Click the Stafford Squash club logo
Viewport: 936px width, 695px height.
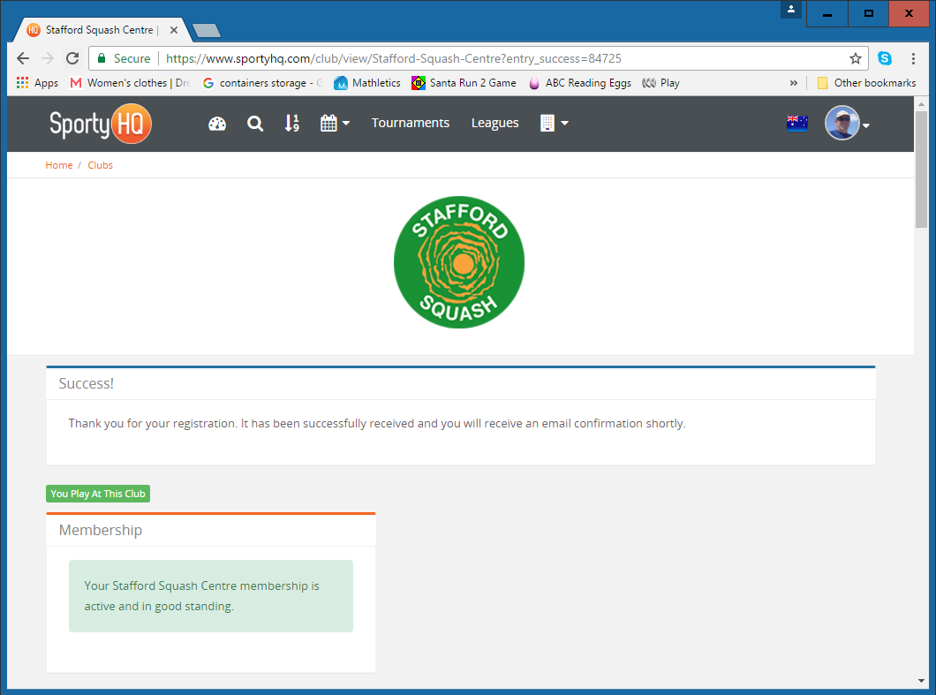pyautogui.click(x=459, y=262)
